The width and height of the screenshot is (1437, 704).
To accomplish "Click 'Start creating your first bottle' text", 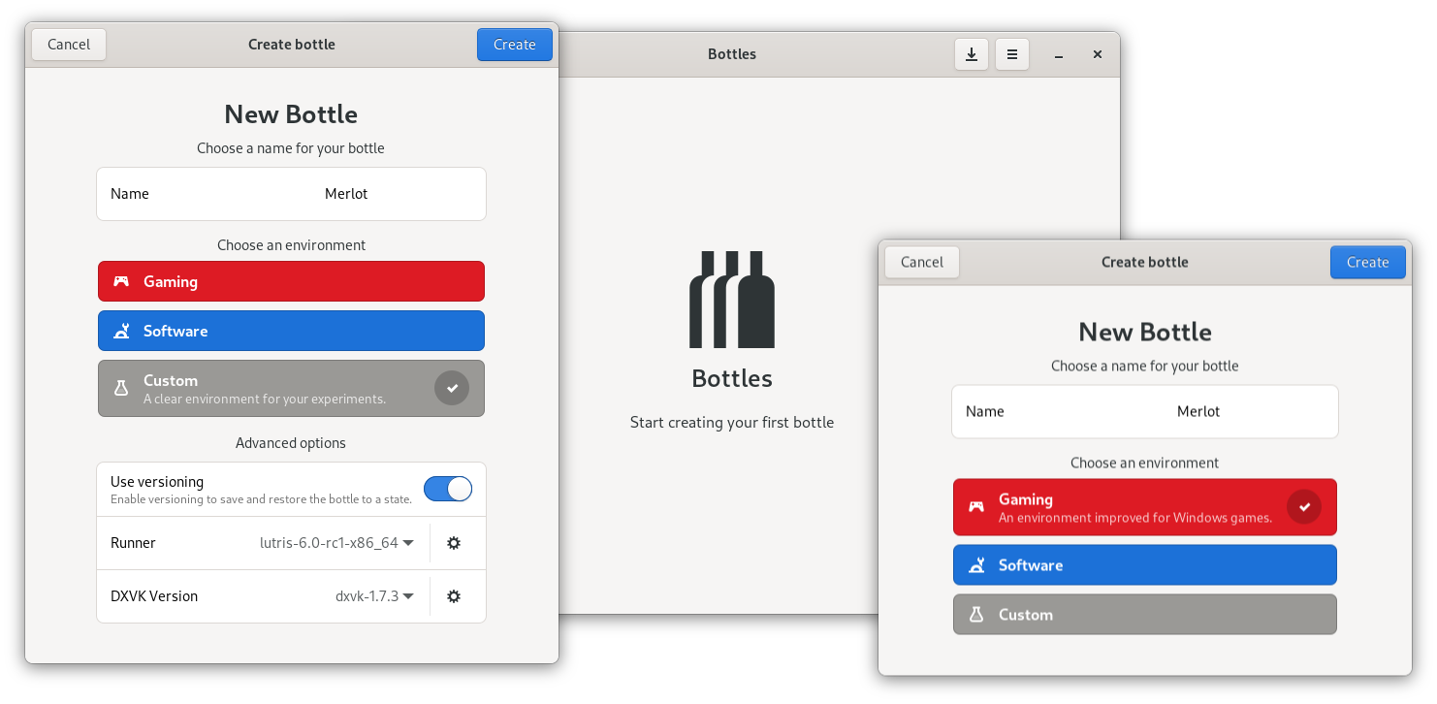I will [x=732, y=422].
